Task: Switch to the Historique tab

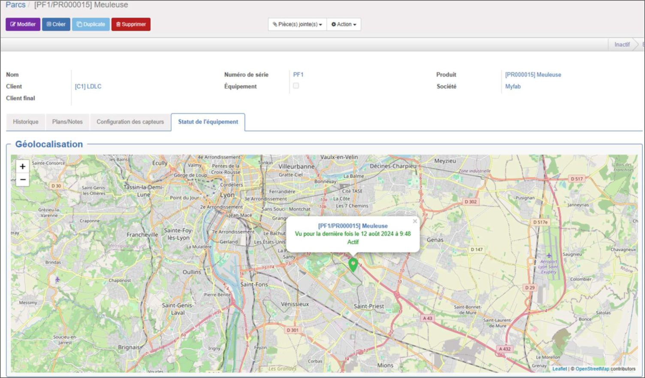Action: (26, 122)
